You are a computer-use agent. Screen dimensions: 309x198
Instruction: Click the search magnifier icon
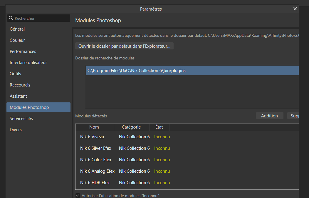tap(11, 18)
